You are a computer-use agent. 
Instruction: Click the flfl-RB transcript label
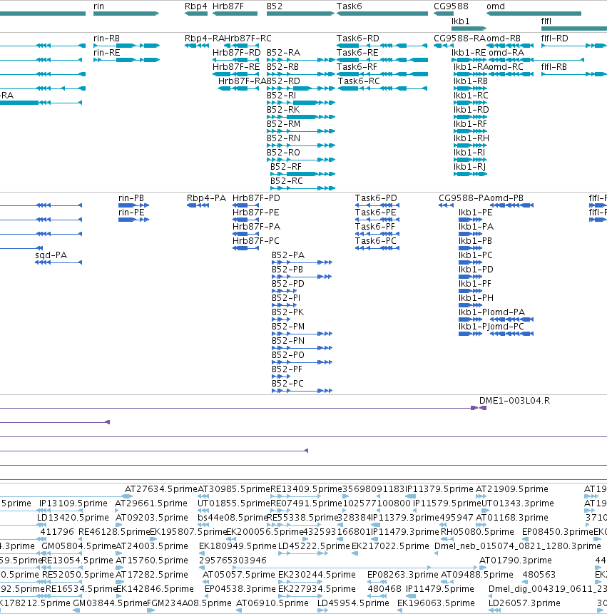tap(554, 67)
